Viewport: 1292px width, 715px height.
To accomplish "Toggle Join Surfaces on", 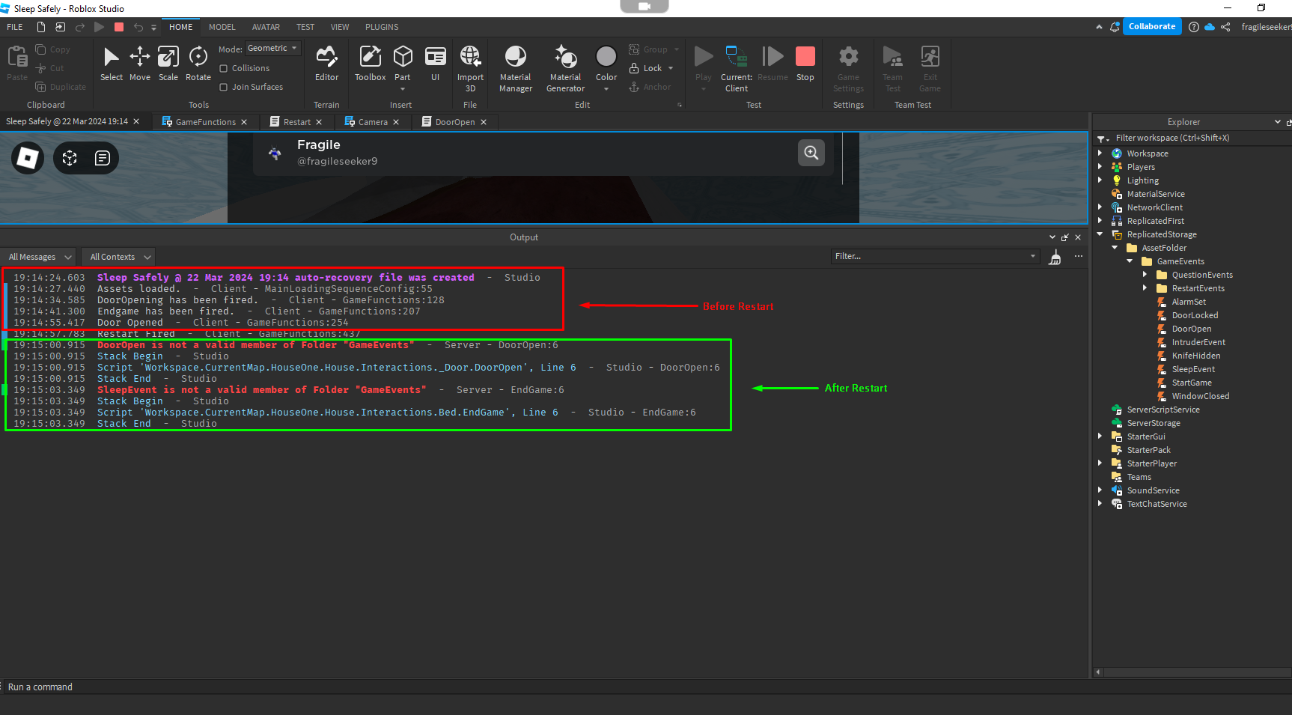I will pos(222,86).
